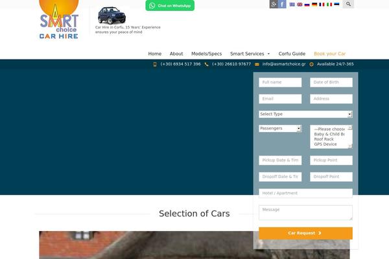
Task: Open the Corfu Guide menu item
Action: pyautogui.click(x=292, y=54)
